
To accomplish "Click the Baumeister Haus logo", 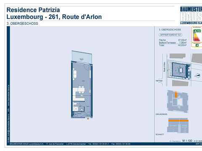I will click(x=191, y=15).
